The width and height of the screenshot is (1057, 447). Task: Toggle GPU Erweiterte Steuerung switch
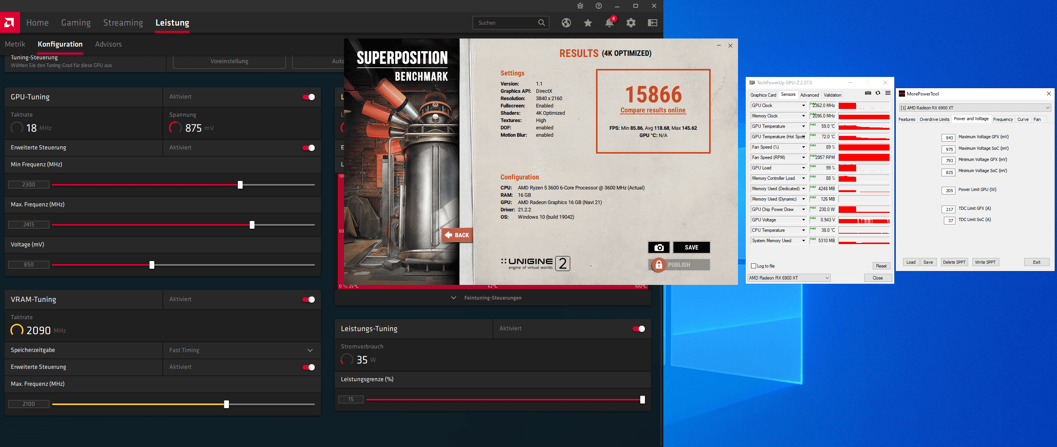tap(309, 148)
